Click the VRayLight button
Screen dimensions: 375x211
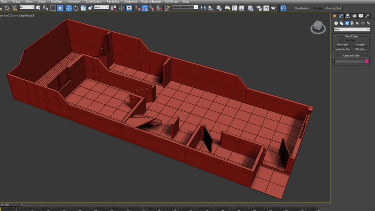[x=342, y=45]
